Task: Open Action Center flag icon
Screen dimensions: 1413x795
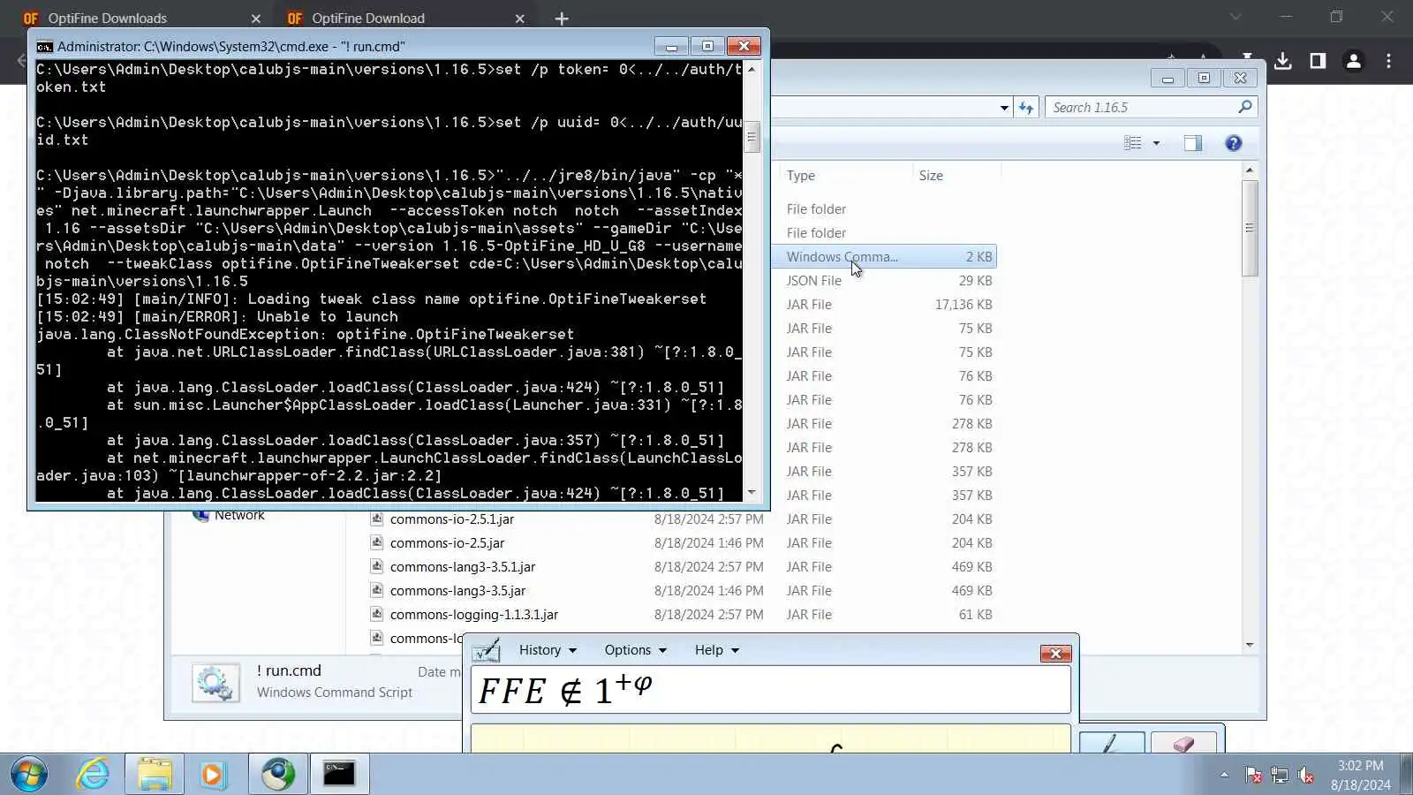Action: point(1252,776)
